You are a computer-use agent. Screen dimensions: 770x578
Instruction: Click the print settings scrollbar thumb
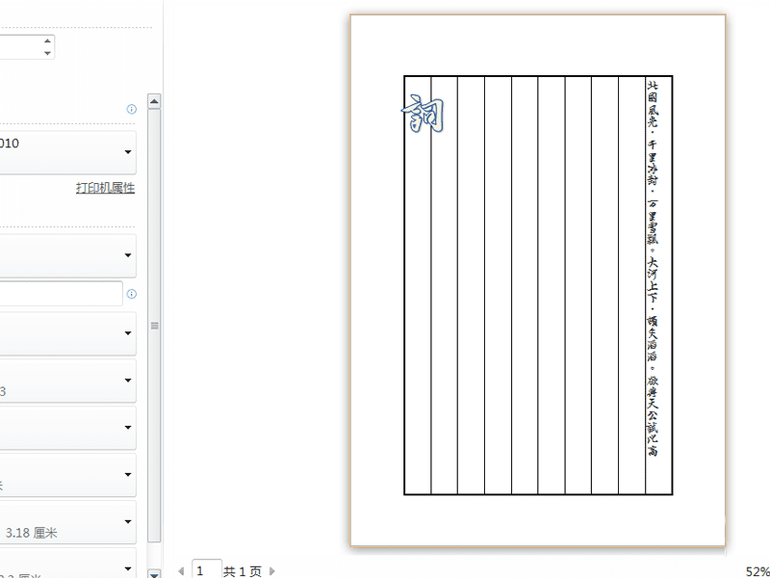tap(154, 326)
